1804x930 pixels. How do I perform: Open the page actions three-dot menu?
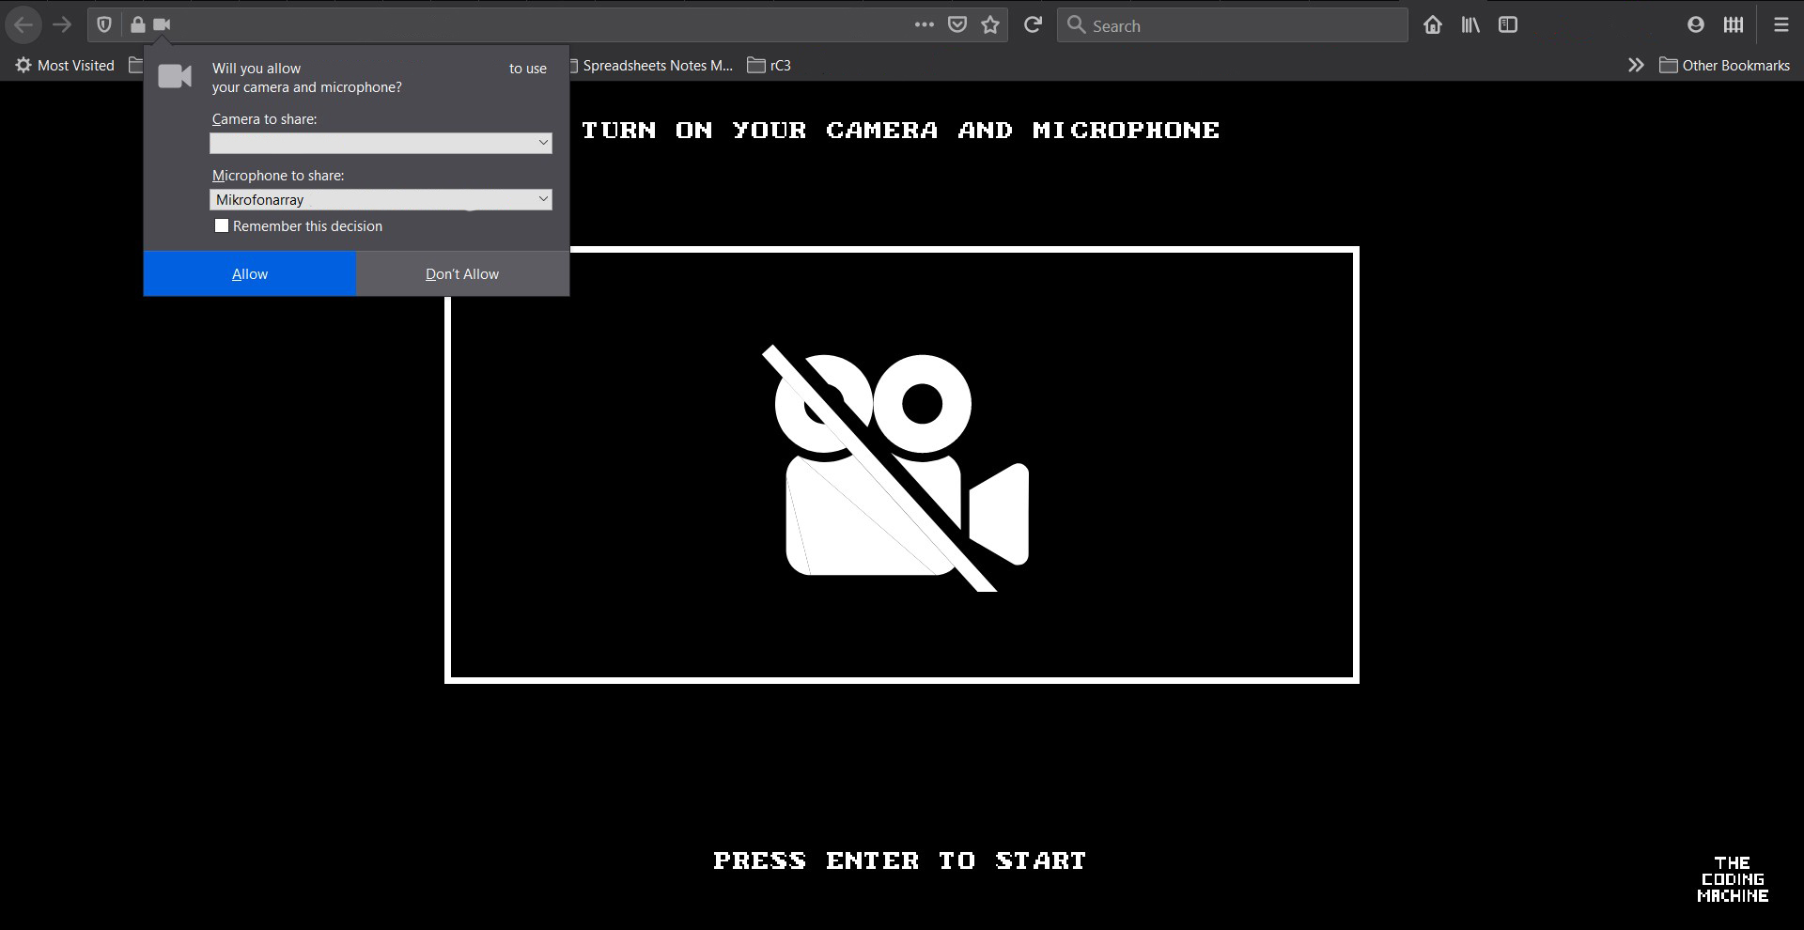[x=924, y=25]
